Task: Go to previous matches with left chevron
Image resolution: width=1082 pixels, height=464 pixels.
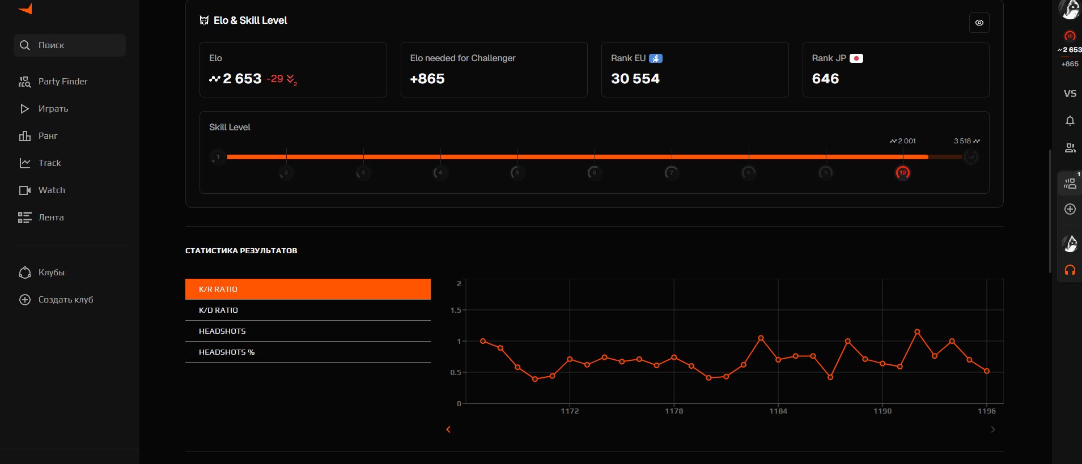Action: tap(448, 429)
